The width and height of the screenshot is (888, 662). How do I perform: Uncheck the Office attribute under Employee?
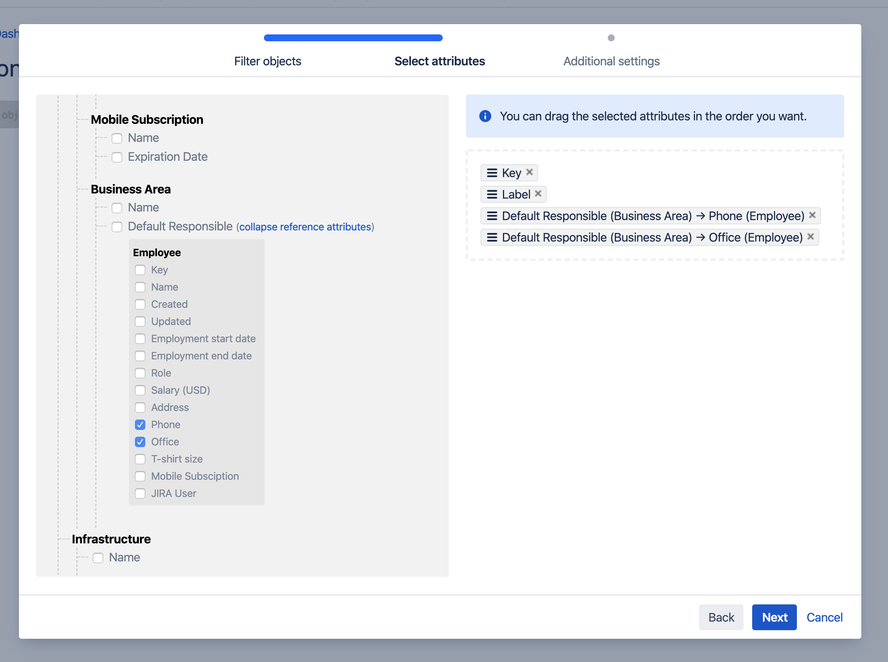coord(140,442)
